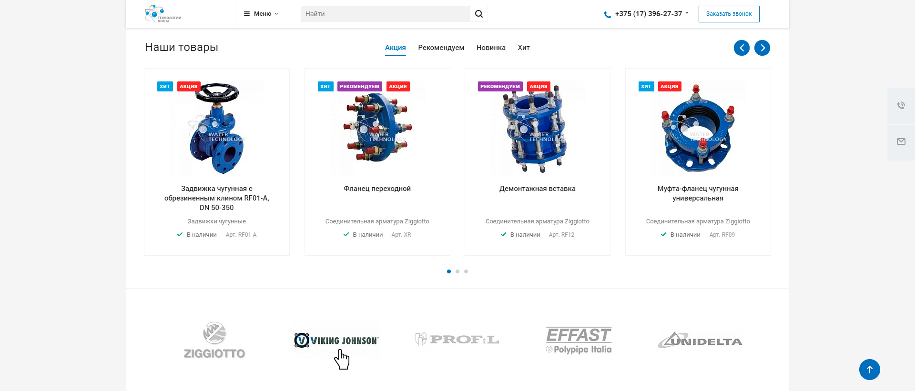Open the side callback phone icon
Viewport: 915px width, 391px height.
click(901, 106)
